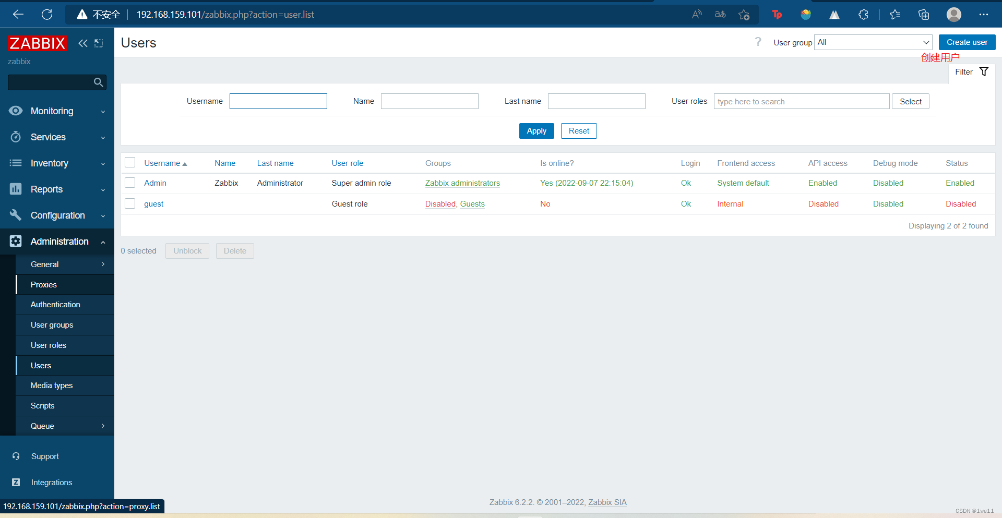Click the ZABBIX logo
Viewport: 1002px width, 518px height.
tap(38, 43)
